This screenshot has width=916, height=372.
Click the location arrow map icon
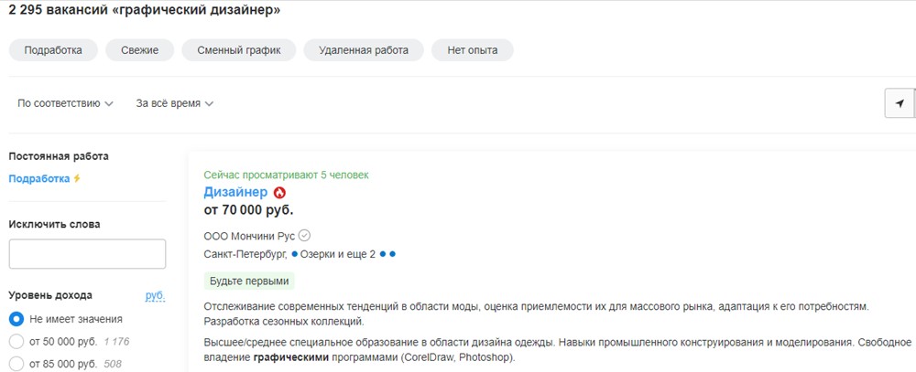[900, 104]
